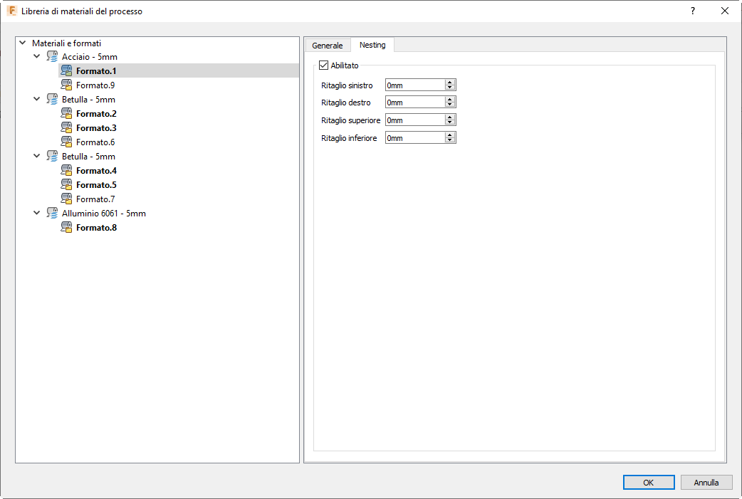Decrease Ritaglio superiore with down arrow
This screenshot has width=742, height=499.
[x=450, y=122]
